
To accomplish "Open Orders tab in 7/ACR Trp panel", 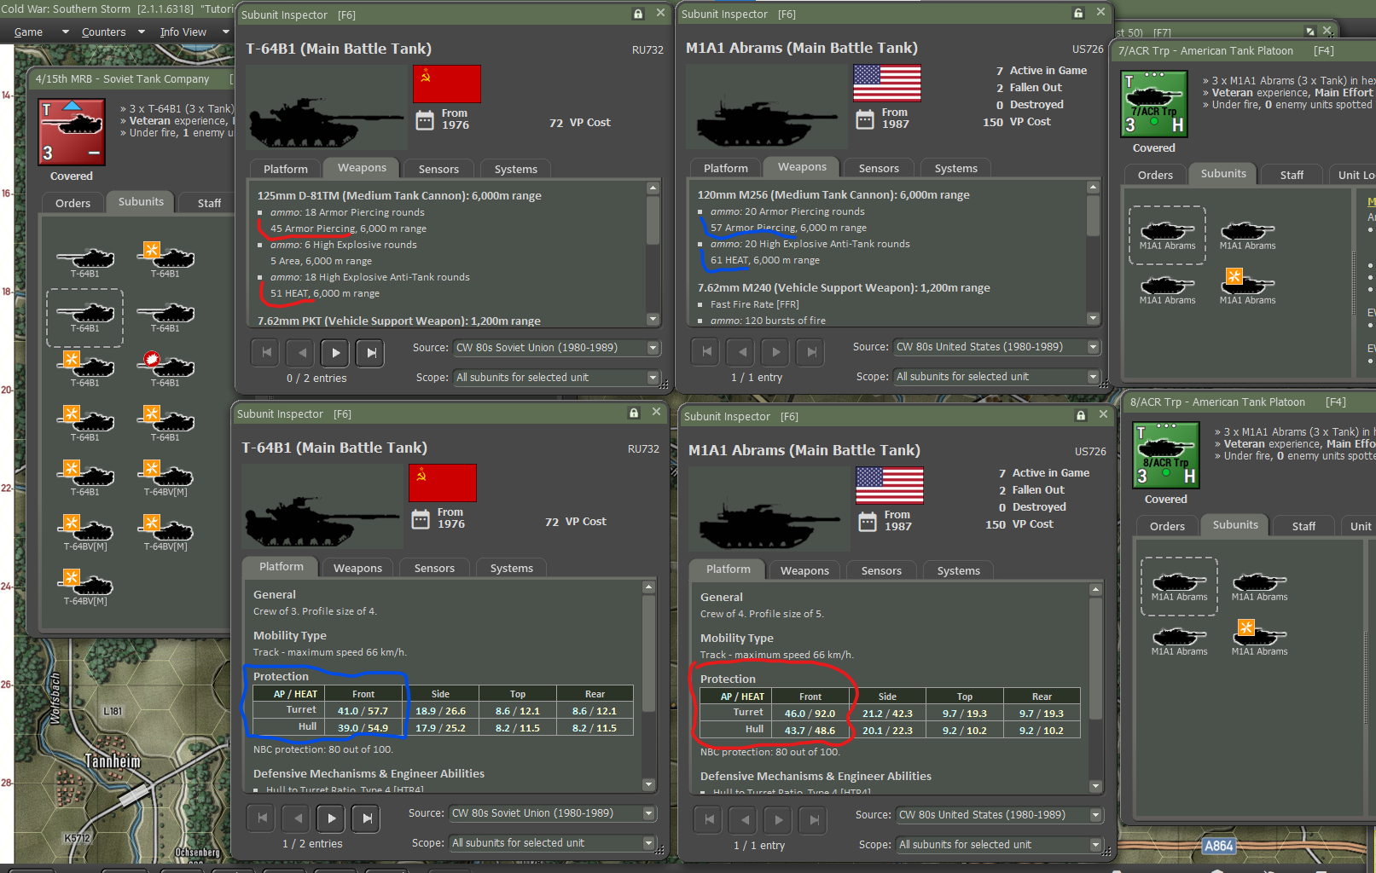I will click(1155, 175).
